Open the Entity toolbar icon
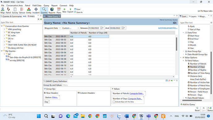Image resolution: width=213 pixels, height=120 pixels. (29, 11)
